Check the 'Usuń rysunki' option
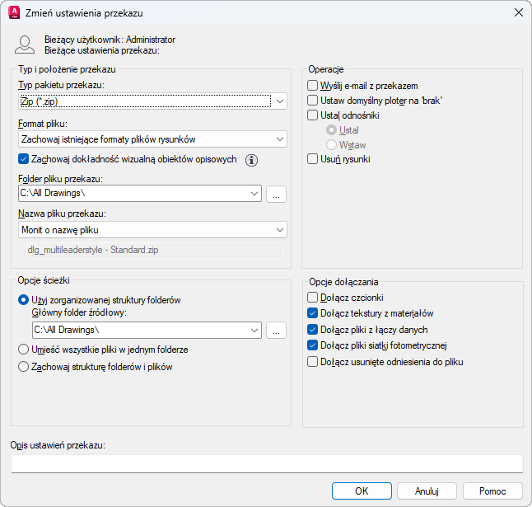The width and height of the screenshot is (532, 507). point(312,159)
